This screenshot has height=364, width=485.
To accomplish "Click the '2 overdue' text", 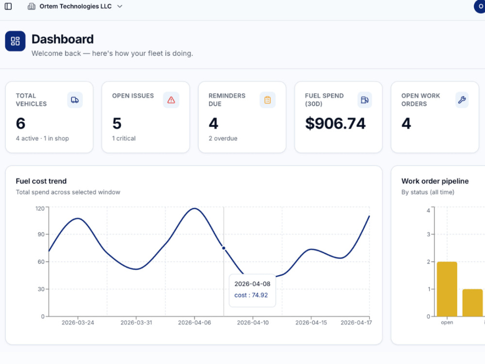I will 223,138.
